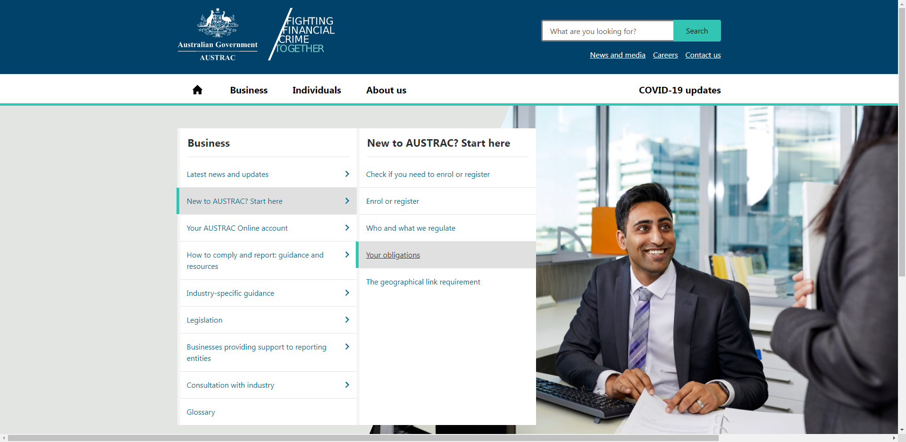
Task: Select New to AUSTRAC? Start here item
Action: (235, 201)
